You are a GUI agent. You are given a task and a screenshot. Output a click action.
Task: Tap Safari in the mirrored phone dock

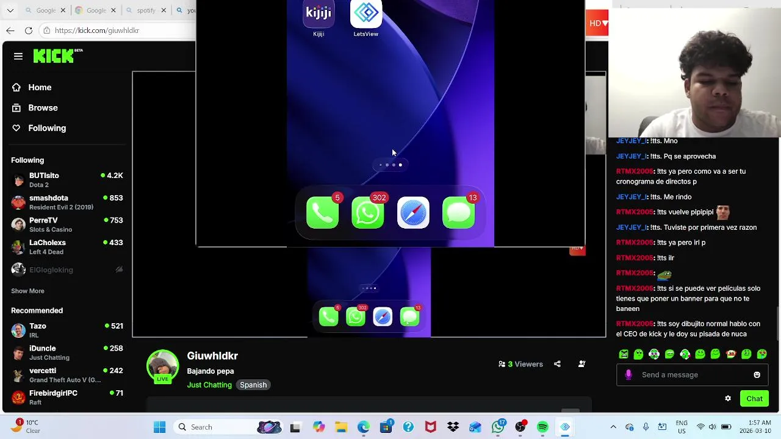[413, 213]
